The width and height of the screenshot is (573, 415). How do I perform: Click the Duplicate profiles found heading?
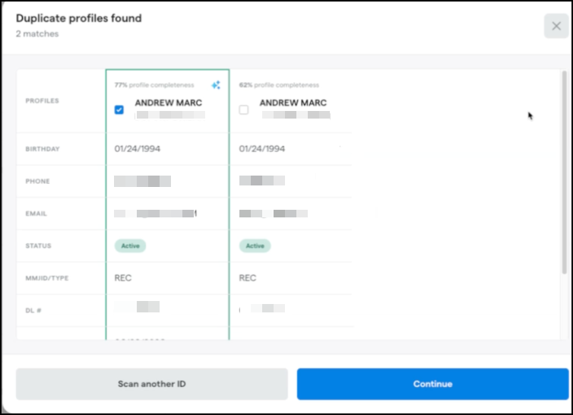pyautogui.click(x=78, y=18)
